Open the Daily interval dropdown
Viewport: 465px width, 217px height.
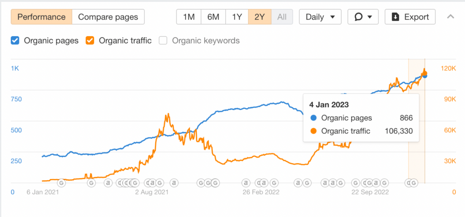320,17
